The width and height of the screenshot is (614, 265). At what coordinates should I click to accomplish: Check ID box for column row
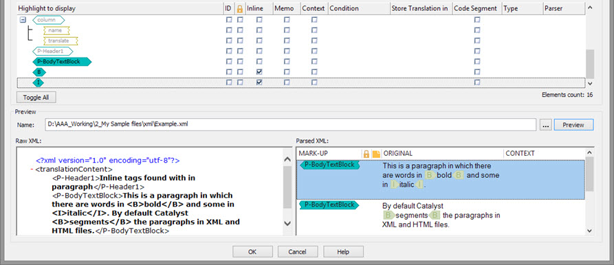pos(229,19)
